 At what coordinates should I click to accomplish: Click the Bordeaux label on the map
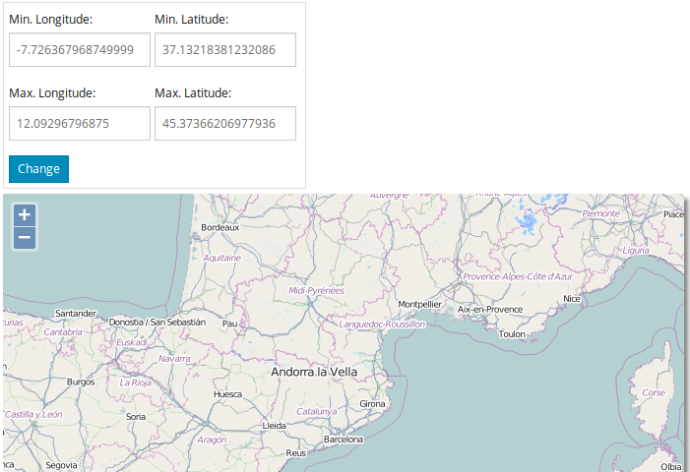(220, 228)
